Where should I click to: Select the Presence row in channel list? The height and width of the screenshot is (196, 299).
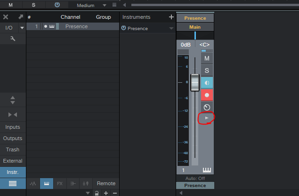tap(73, 26)
